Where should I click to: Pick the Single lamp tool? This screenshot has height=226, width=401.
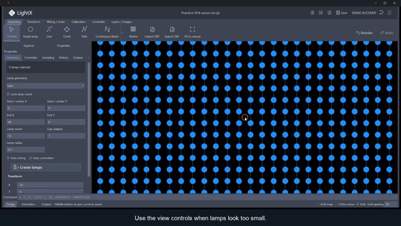(30, 32)
